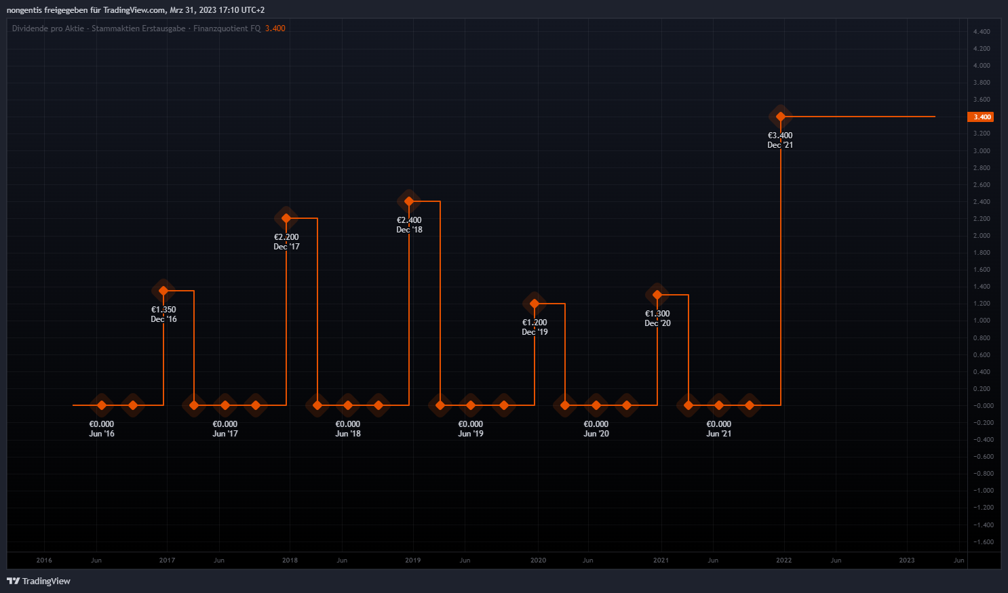Click the 2016 label on the time axis
1008x593 pixels.
[x=44, y=560]
